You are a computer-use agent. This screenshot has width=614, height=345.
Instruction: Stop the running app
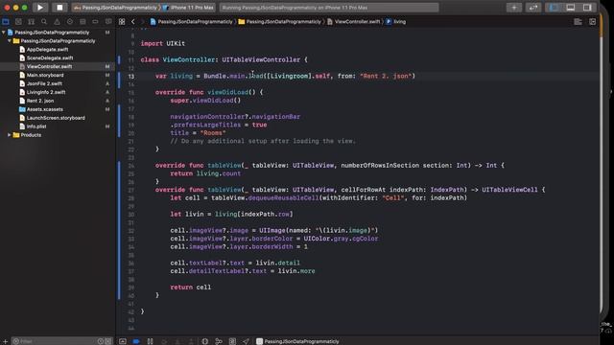click(59, 8)
